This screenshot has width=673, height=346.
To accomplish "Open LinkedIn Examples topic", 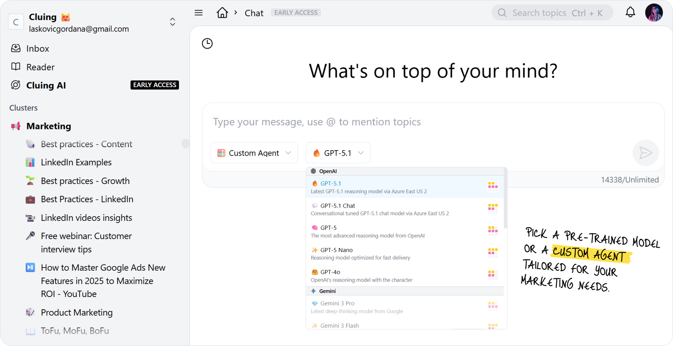I will pyautogui.click(x=76, y=162).
